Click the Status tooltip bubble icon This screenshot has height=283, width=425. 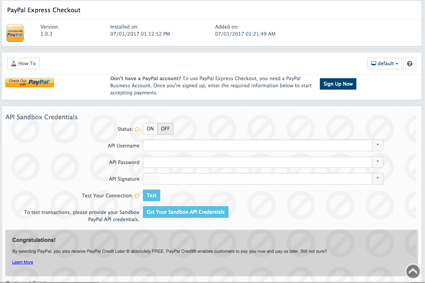coord(137,129)
